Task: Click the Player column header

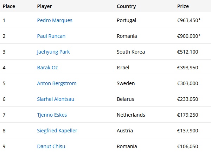Action: (x=44, y=6)
